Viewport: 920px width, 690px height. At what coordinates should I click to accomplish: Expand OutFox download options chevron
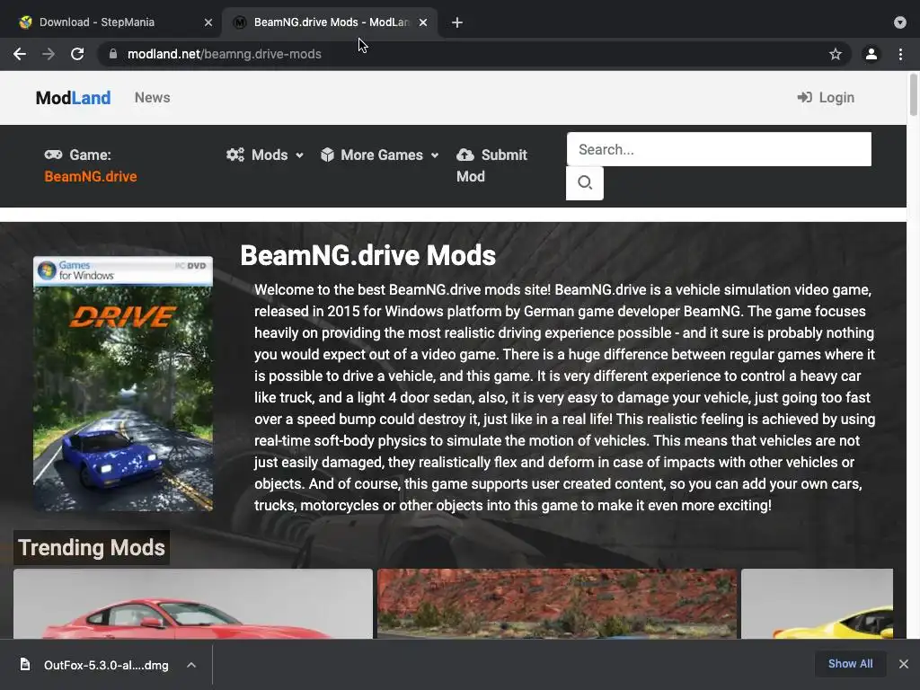[x=191, y=665]
